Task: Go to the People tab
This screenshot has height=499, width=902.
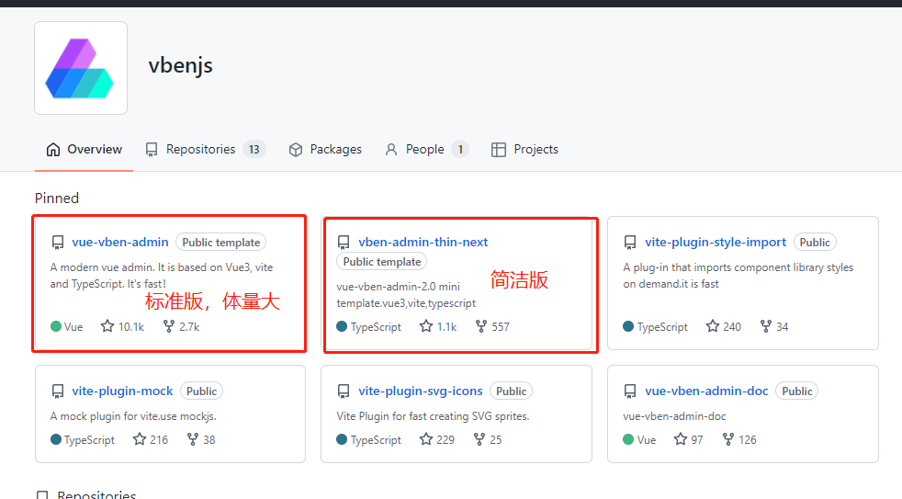Action: click(x=426, y=150)
